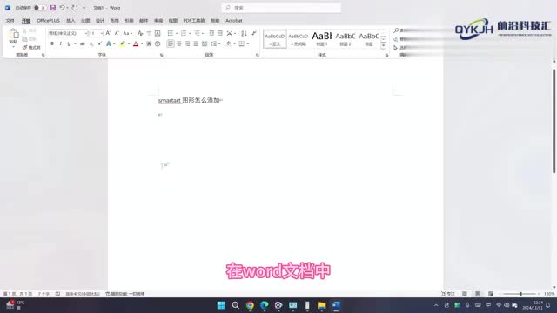Click the Find magnifier icon in Editing group
Viewport: 557px width, 313px height.
coord(396,30)
